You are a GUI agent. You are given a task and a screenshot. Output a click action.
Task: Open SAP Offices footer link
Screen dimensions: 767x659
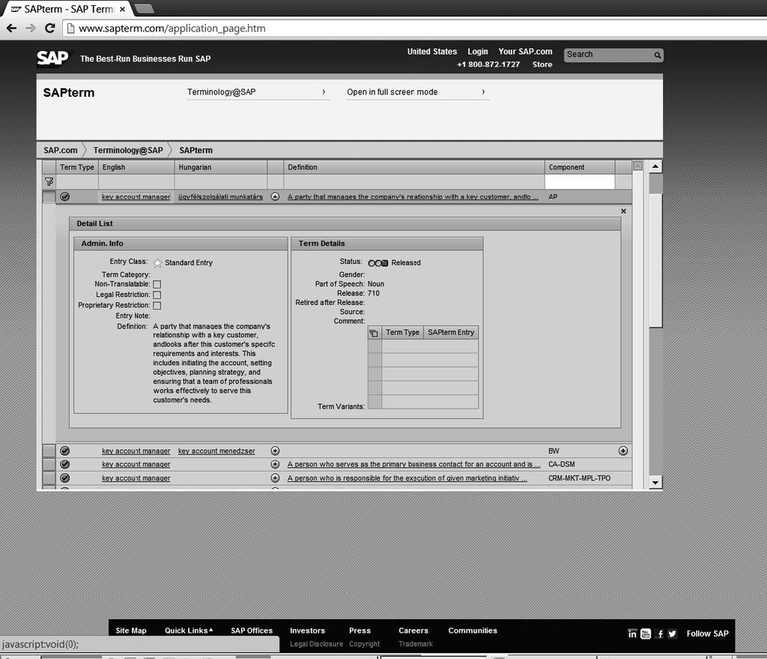pos(252,631)
